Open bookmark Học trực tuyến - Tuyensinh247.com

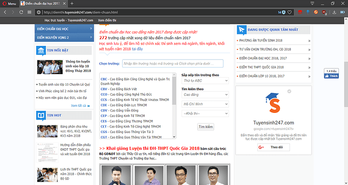[x=69, y=20]
